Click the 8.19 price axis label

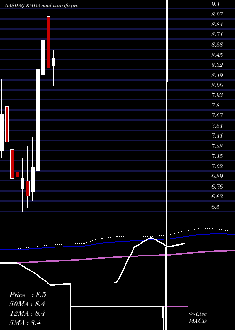(x=217, y=75)
